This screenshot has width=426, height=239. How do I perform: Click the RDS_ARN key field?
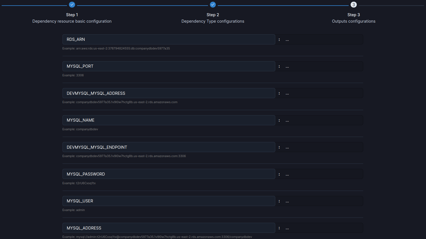[x=169, y=39]
